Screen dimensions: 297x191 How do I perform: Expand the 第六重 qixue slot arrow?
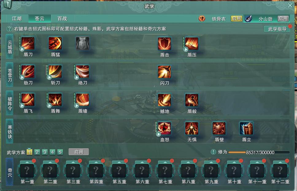click(x=142, y=162)
